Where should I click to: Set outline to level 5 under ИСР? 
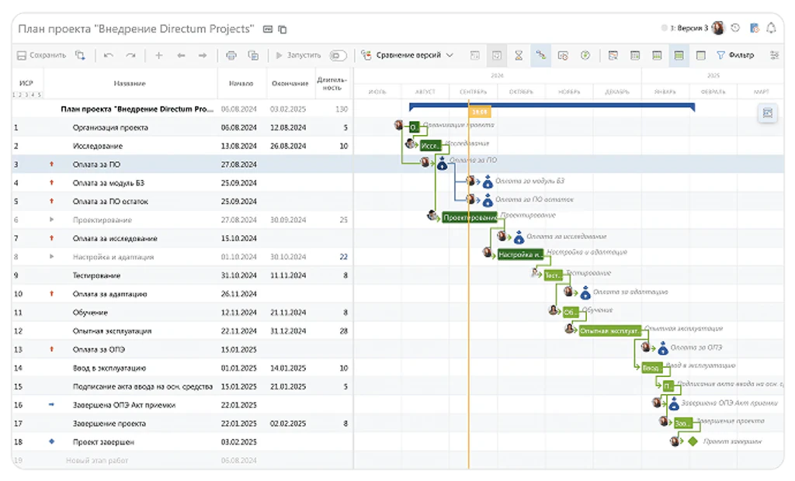39,95
